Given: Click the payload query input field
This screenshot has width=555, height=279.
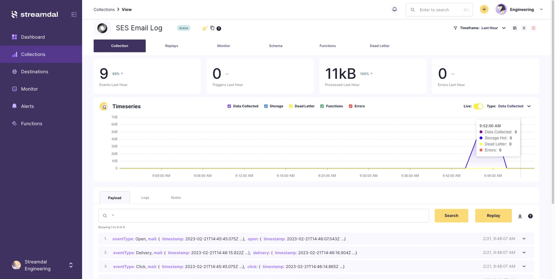Looking at the screenshot, I should coord(263,216).
